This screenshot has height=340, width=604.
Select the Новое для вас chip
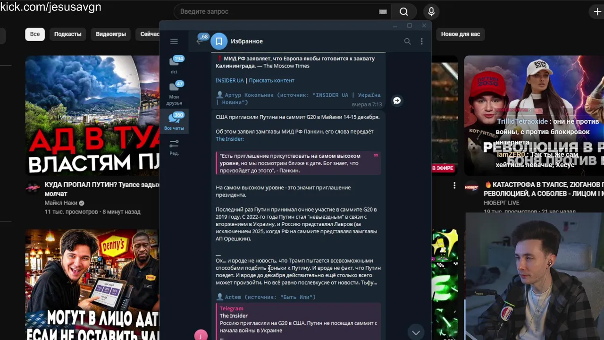point(461,34)
